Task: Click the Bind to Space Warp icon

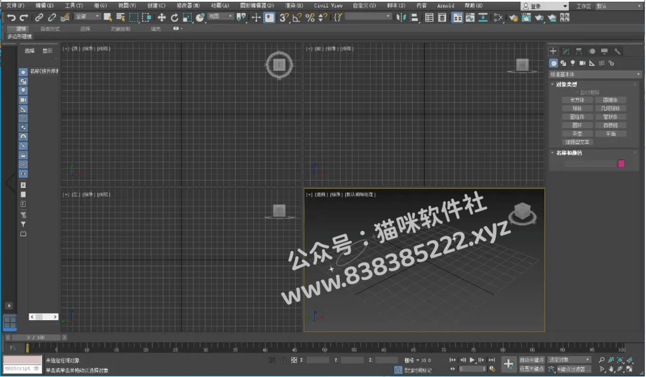Action: 65,17
